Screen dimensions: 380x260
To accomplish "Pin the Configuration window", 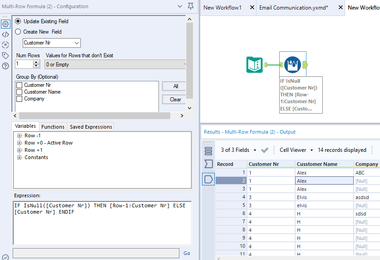I will 190,6.
